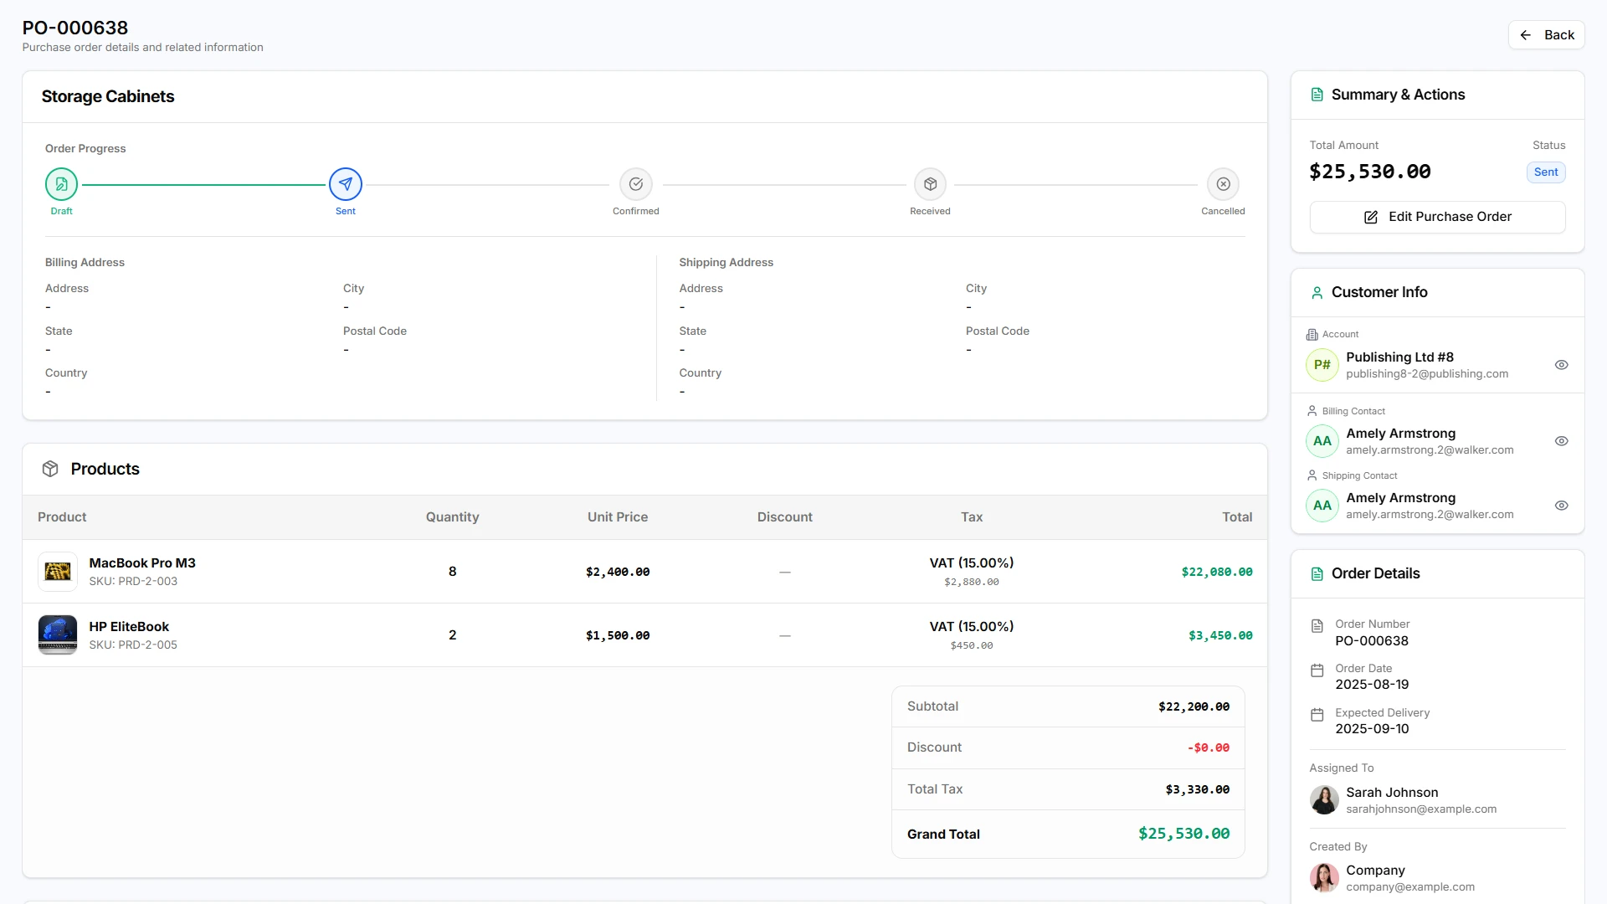
Task: Click the Total Tax $3,330.00 value
Action: click(x=1197, y=789)
